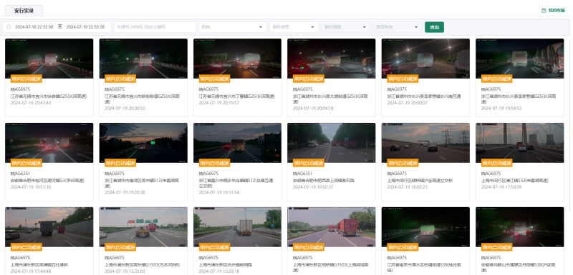Viewport: 573px width, 275px height.
Task: Open sunset thumbnail recorded 2024-07-19 19:20:38
Action: (x=143, y=143)
